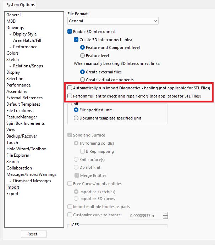Click the Reset... button

click(34, 234)
